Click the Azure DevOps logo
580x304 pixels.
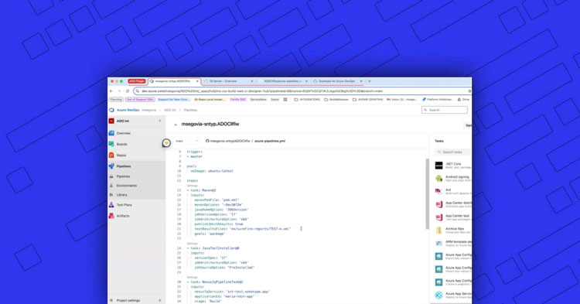pyautogui.click(x=111, y=110)
